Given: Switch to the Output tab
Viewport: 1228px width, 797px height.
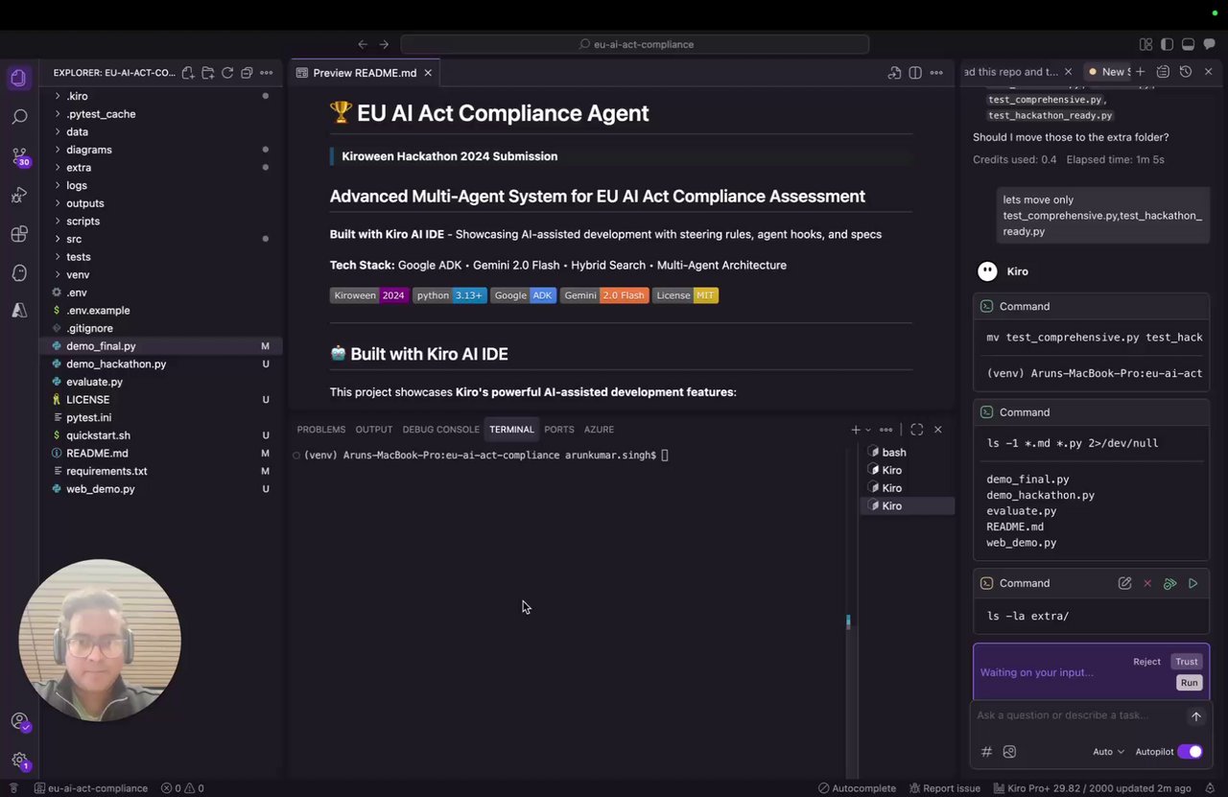Looking at the screenshot, I should pyautogui.click(x=373, y=430).
